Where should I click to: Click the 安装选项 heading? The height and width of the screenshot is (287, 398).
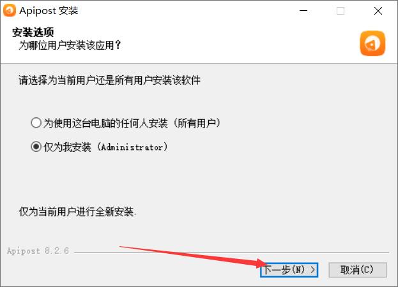pos(33,33)
